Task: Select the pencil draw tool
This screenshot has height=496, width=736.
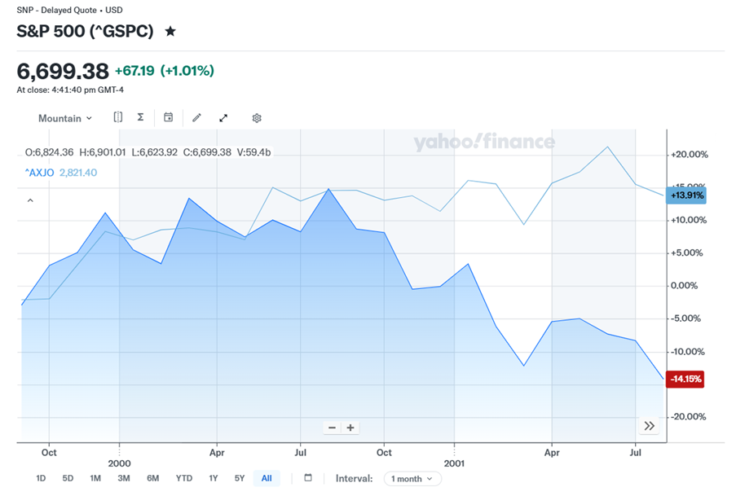Action: click(196, 118)
